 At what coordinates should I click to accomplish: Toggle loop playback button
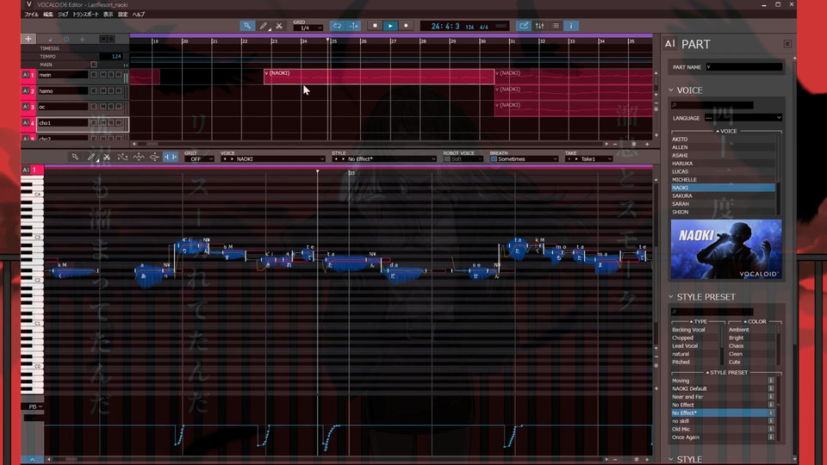[x=337, y=26]
